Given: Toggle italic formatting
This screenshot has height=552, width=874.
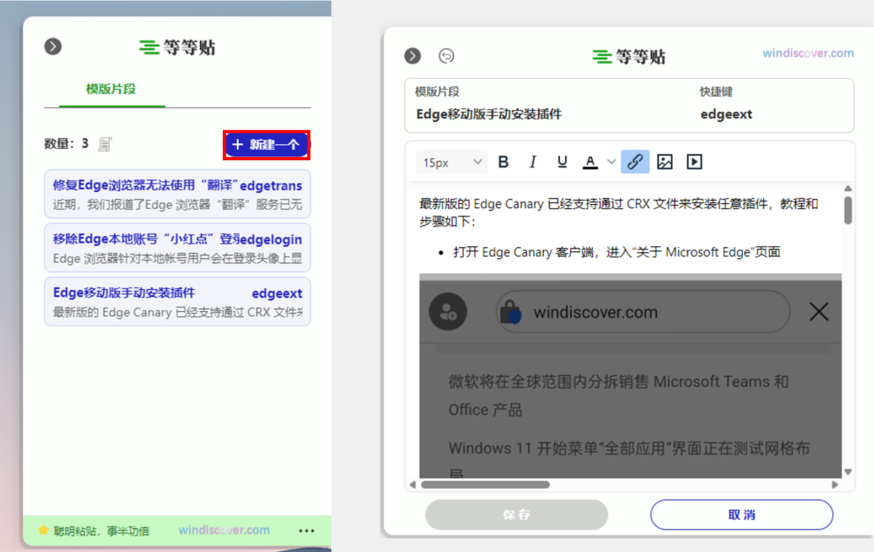Looking at the screenshot, I should click(x=533, y=162).
